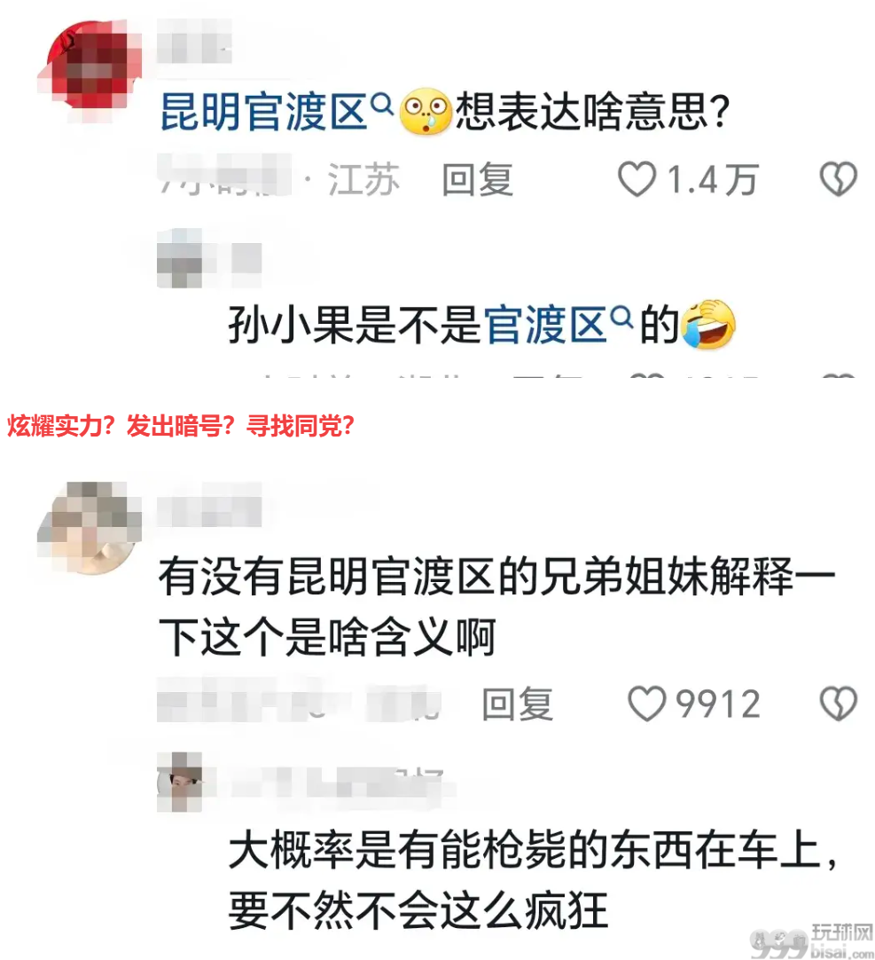875x960 pixels.
Task: Dislike the comment with 9912 likes
Action: (838, 704)
